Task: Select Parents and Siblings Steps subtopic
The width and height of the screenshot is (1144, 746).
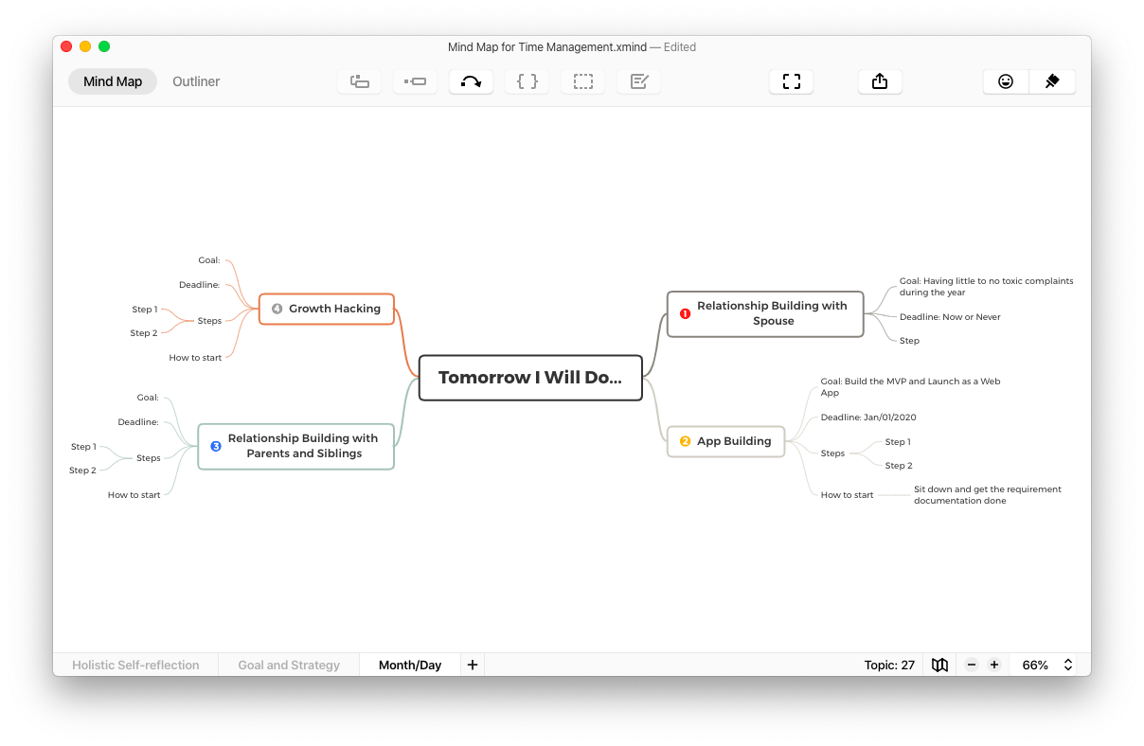Action: 149,458
